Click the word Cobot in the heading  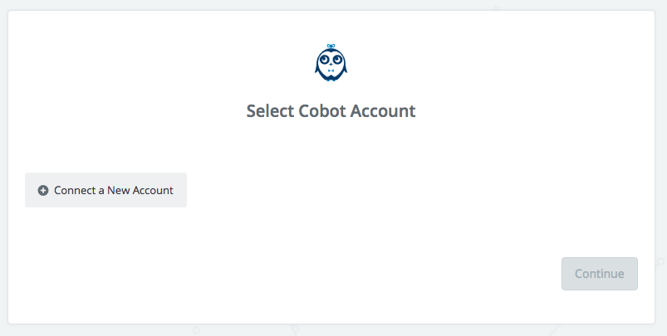click(x=322, y=111)
